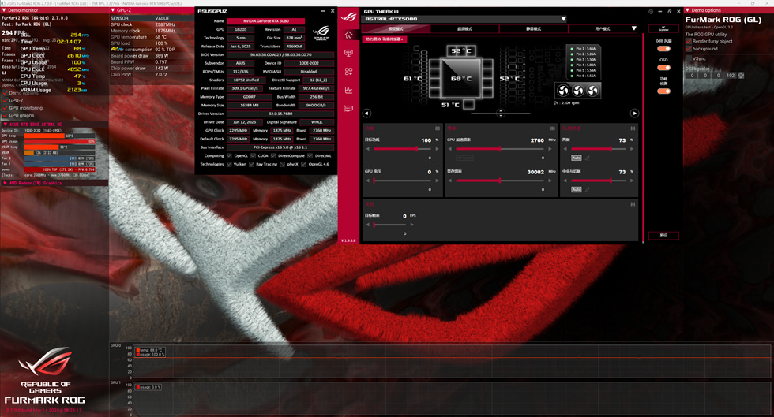Screen dimensions: 774x417
Task: Edit fan curve pencil in second fan row
Action: [588, 189]
